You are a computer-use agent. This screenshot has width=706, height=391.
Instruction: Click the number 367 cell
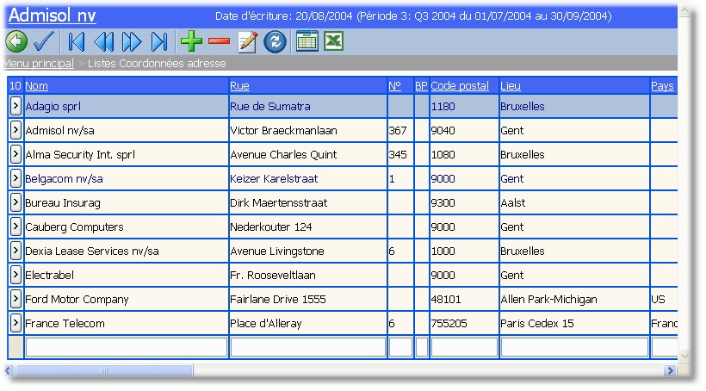pyautogui.click(x=400, y=130)
